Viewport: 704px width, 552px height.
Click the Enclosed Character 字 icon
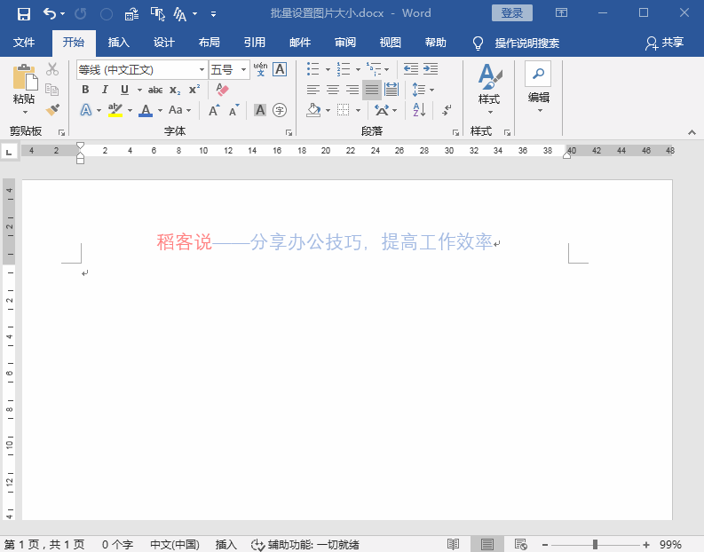(280, 110)
